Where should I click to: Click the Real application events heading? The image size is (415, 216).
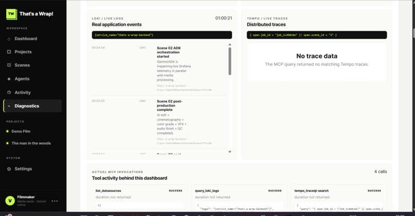pos(116,25)
